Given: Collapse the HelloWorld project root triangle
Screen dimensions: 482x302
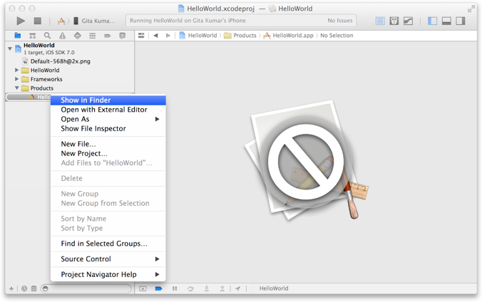Looking at the screenshot, I should (x=10, y=48).
